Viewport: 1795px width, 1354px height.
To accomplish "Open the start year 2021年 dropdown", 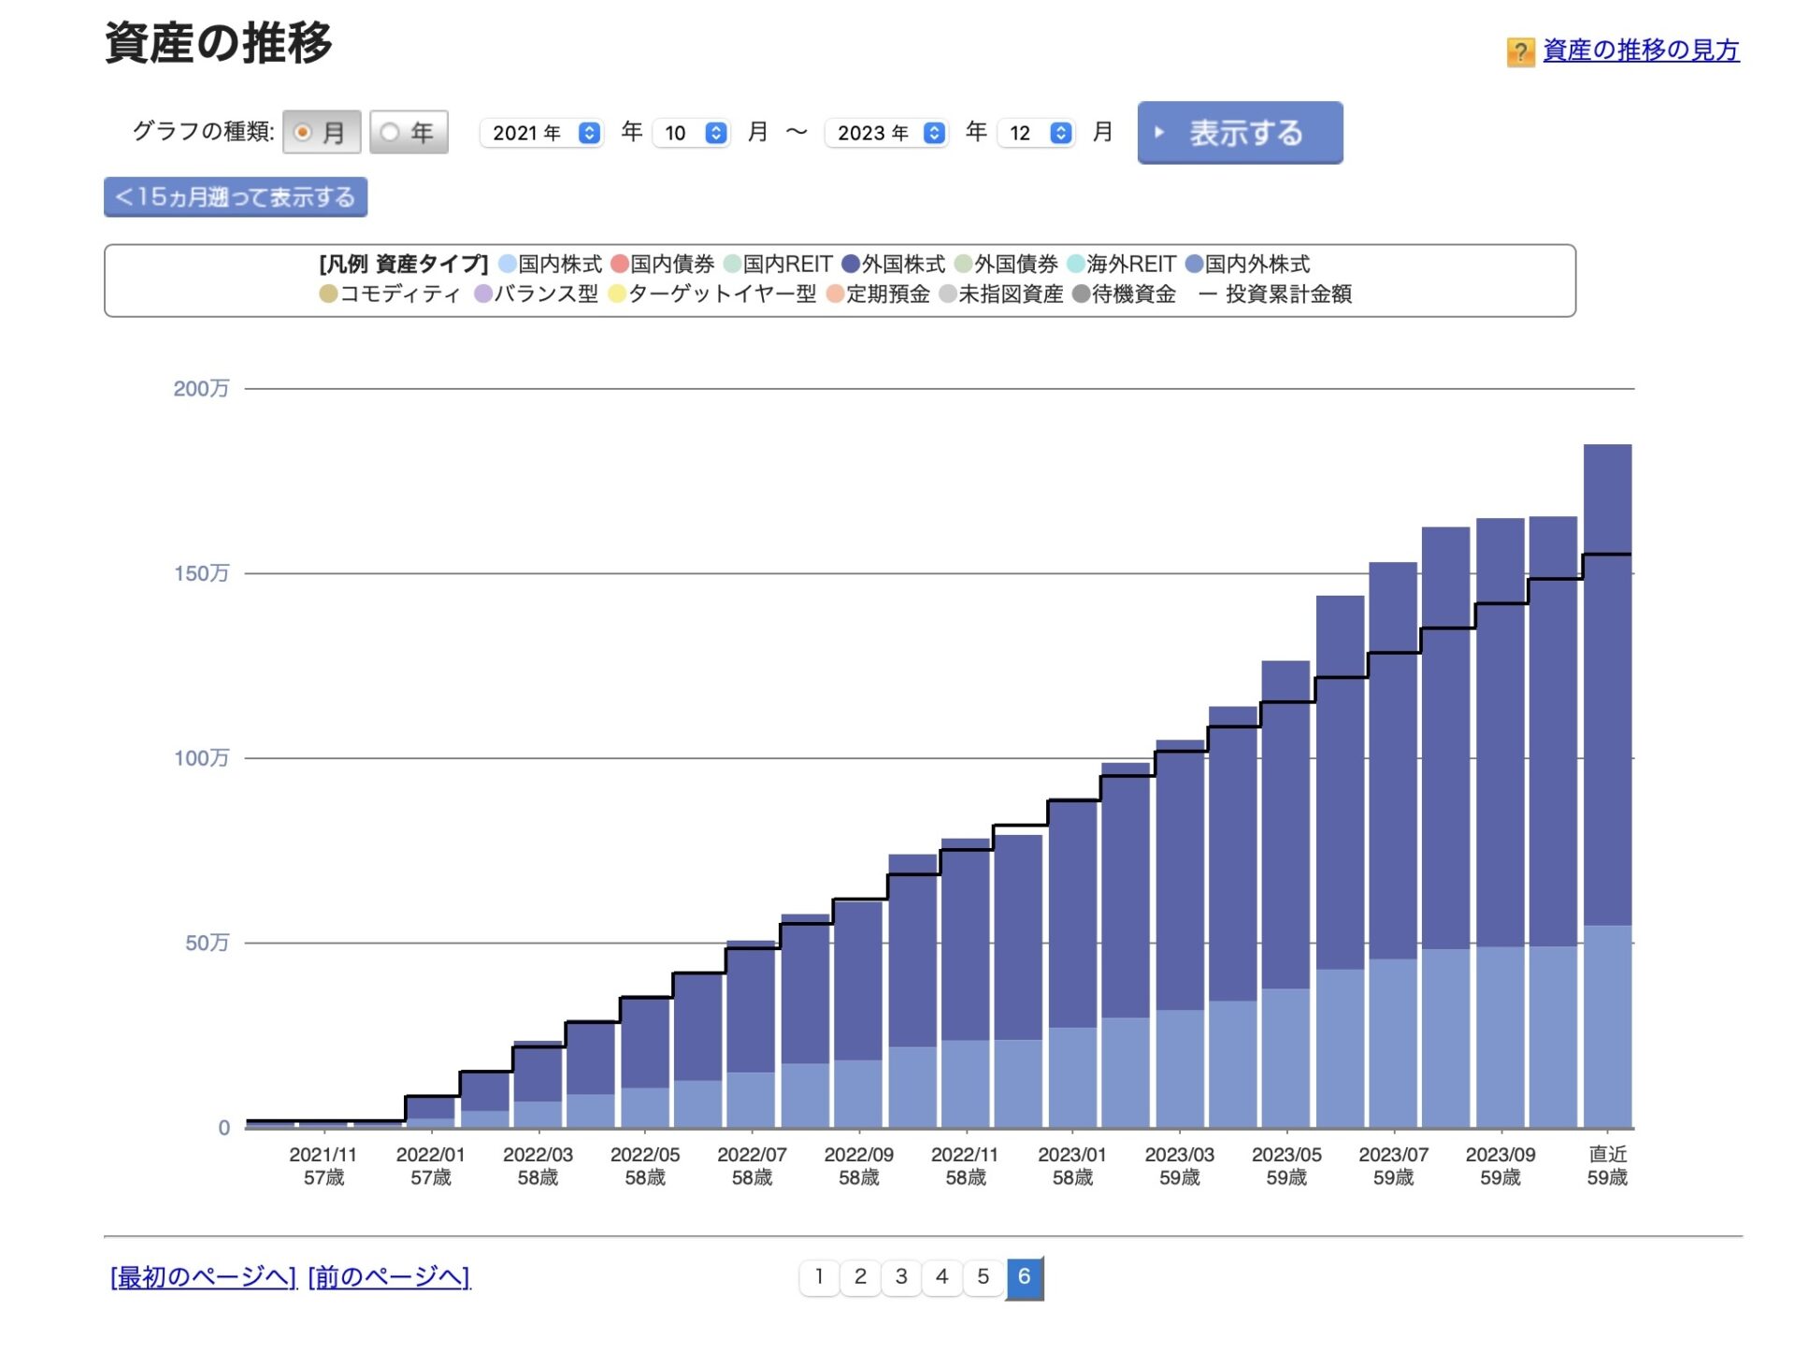I will [541, 133].
